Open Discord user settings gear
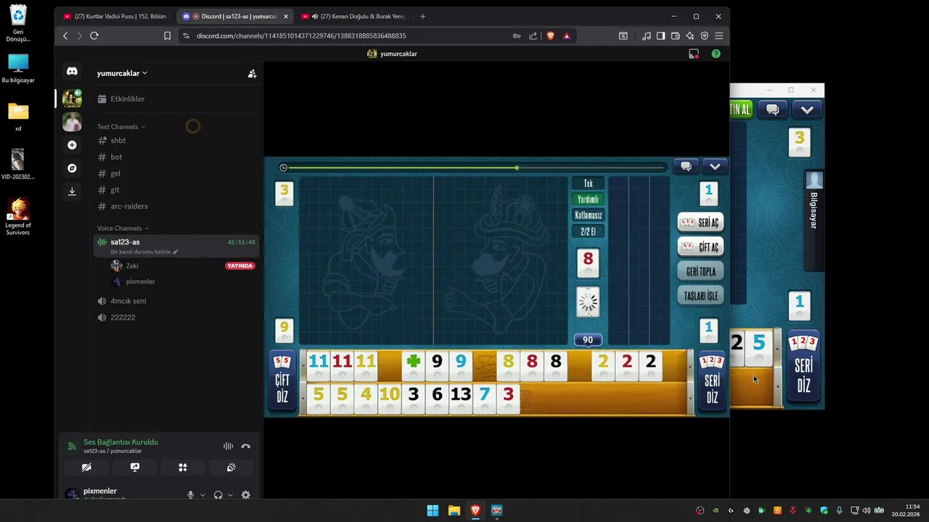This screenshot has height=522, width=929. [x=245, y=494]
